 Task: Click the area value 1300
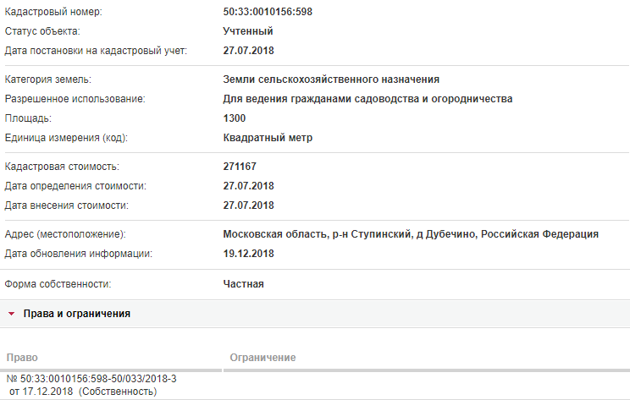pos(235,118)
